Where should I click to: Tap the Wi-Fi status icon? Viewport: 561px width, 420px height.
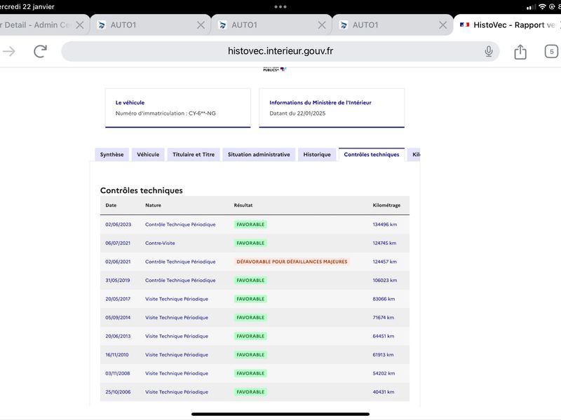pyautogui.click(x=542, y=7)
